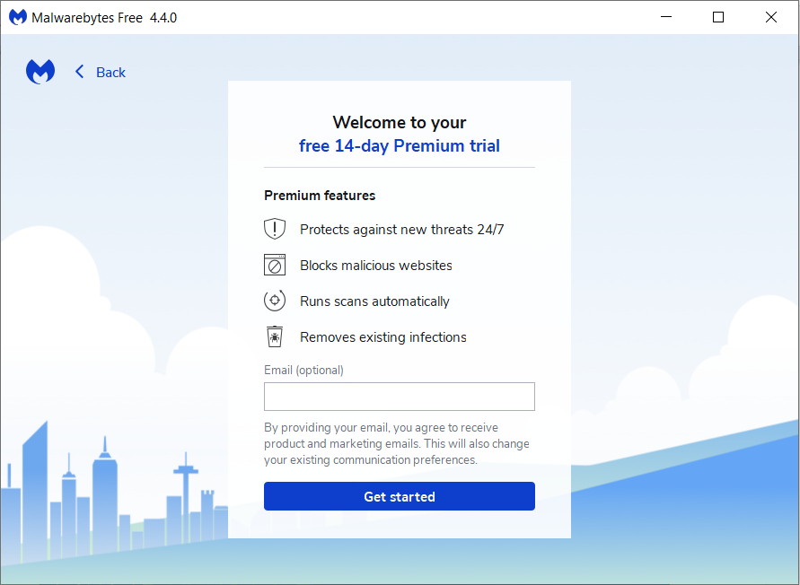Click the 'Welcome to your' heading

(400, 122)
